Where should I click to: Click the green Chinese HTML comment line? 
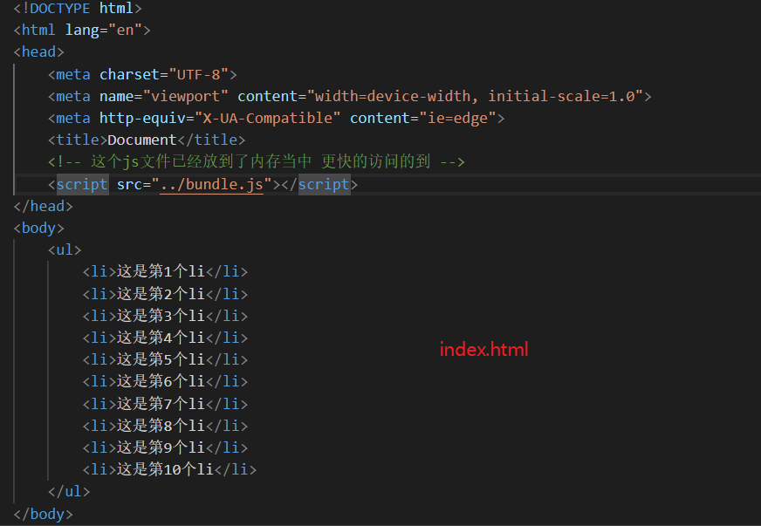pos(257,161)
